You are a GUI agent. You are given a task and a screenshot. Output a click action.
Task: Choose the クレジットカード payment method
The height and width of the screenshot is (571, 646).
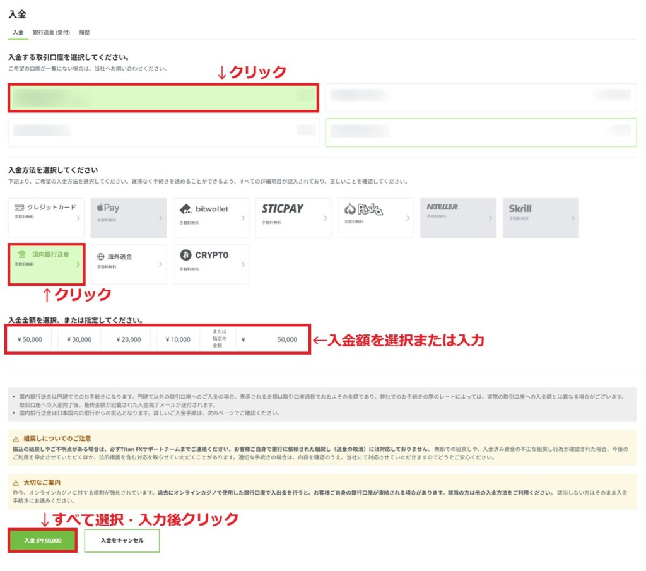(x=45, y=216)
